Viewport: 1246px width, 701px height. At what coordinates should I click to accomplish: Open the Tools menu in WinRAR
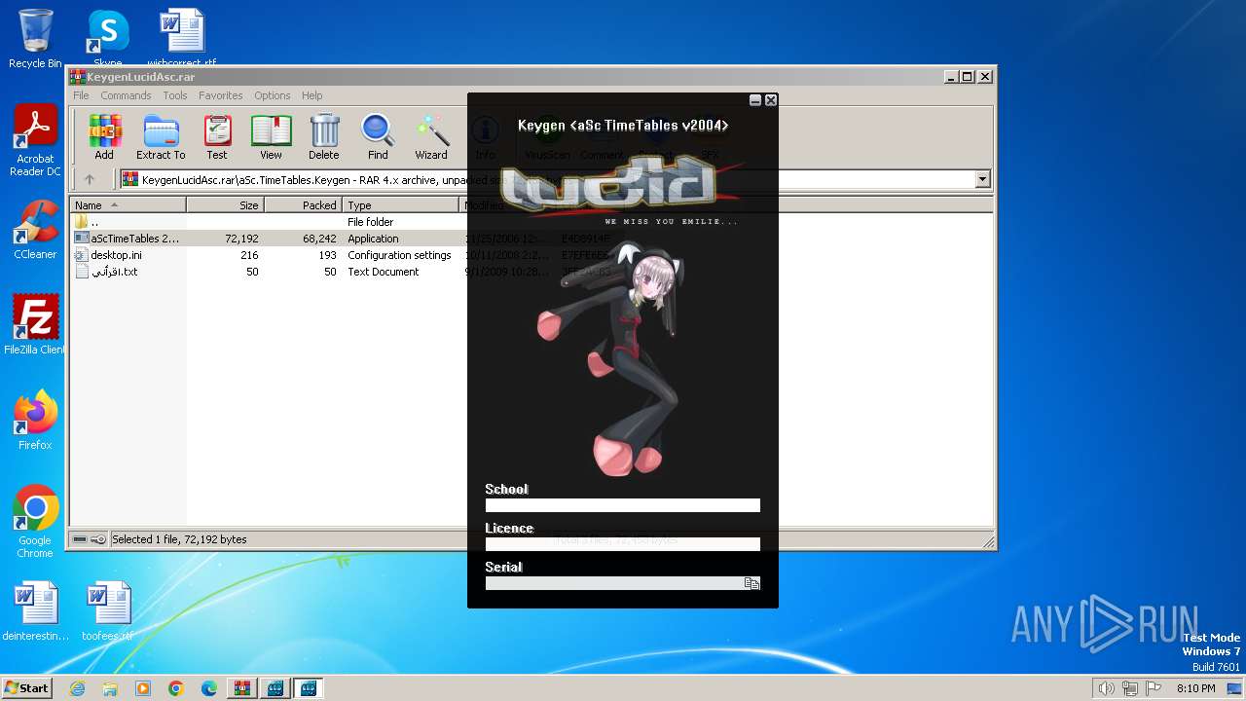175,95
